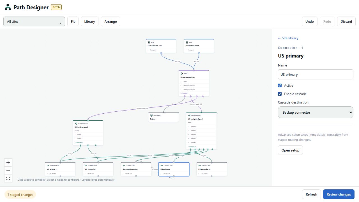Click the BETA badge
Image resolution: width=359 pixels, height=202 pixels.
(56, 7)
